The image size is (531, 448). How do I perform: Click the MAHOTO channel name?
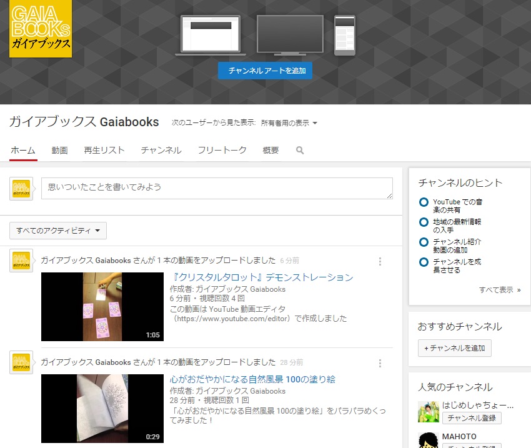click(459, 437)
